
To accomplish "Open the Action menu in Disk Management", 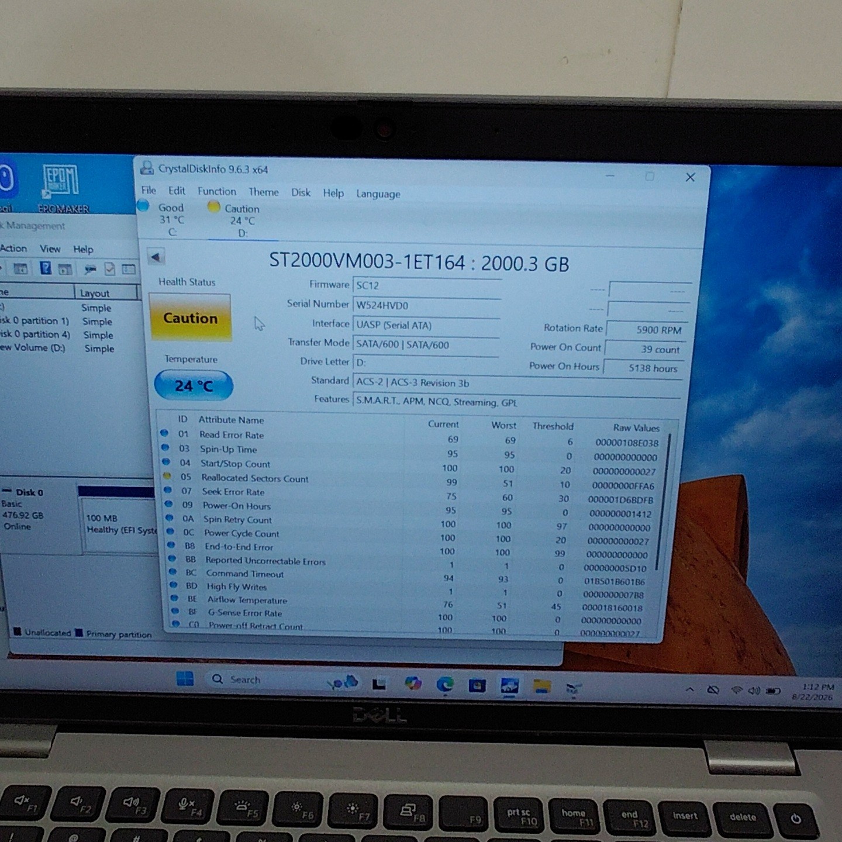I will pos(14,248).
